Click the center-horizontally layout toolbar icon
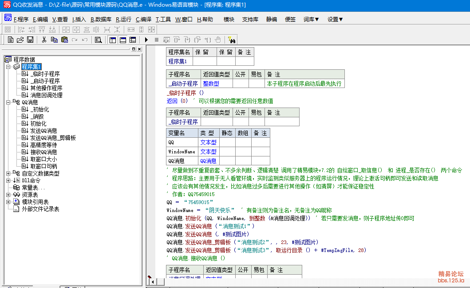 click(66, 29)
